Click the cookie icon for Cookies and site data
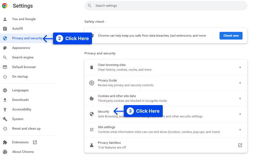 (x=92, y=99)
